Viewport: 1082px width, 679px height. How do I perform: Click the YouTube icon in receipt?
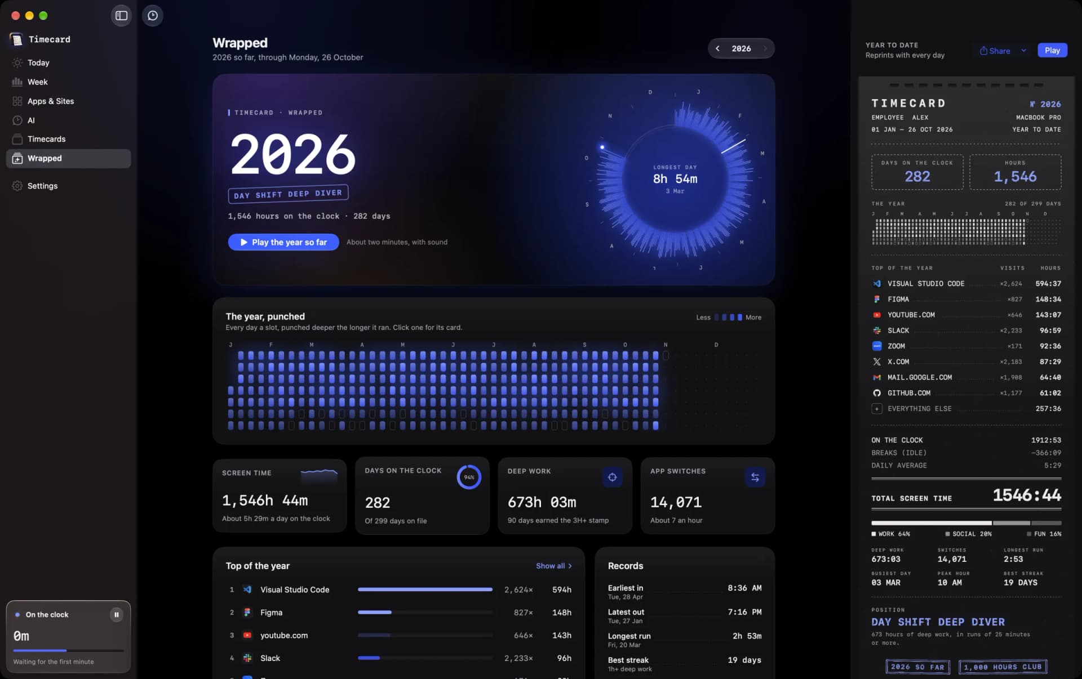click(x=877, y=315)
